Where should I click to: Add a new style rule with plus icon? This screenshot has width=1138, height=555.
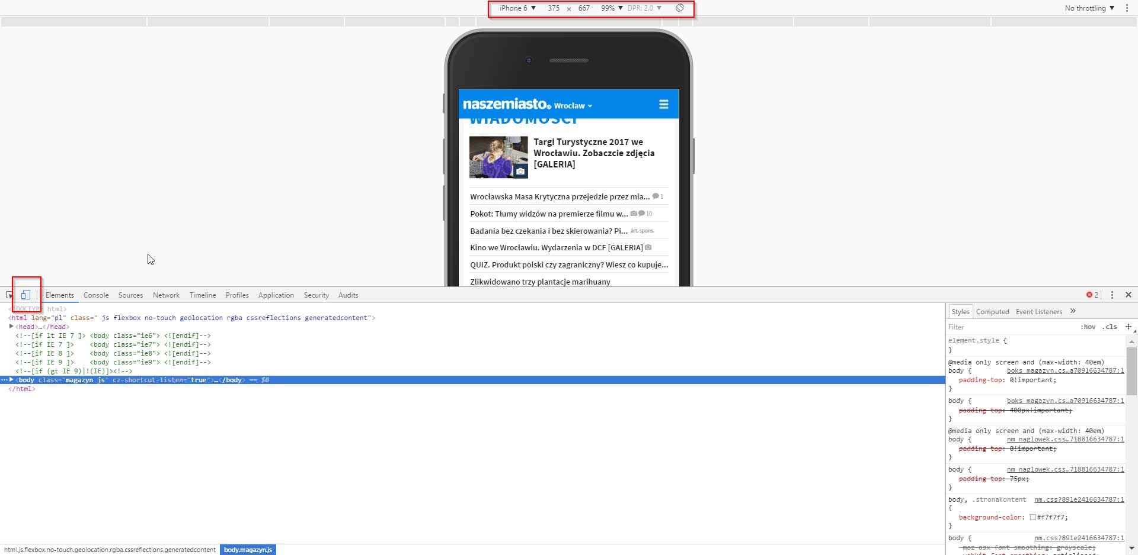(x=1129, y=327)
